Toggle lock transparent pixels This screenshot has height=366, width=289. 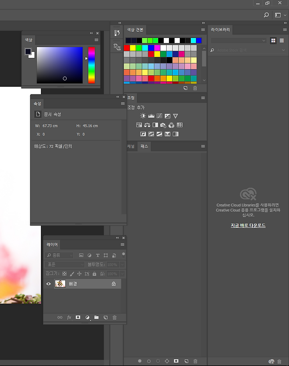pyautogui.click(x=65, y=273)
